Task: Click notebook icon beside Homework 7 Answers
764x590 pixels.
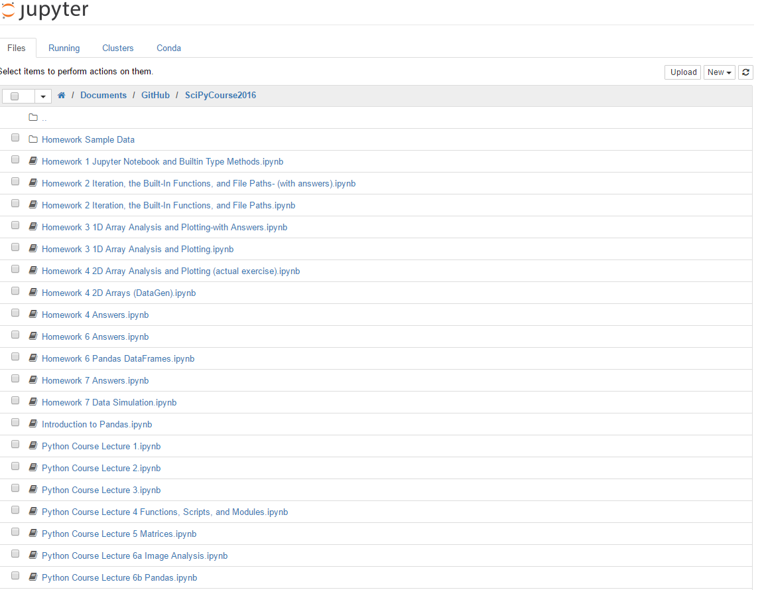Action: [33, 380]
